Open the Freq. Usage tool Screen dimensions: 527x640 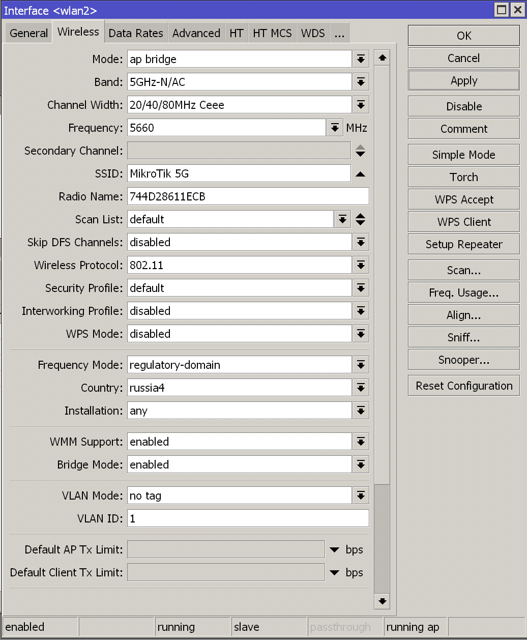coord(463,292)
